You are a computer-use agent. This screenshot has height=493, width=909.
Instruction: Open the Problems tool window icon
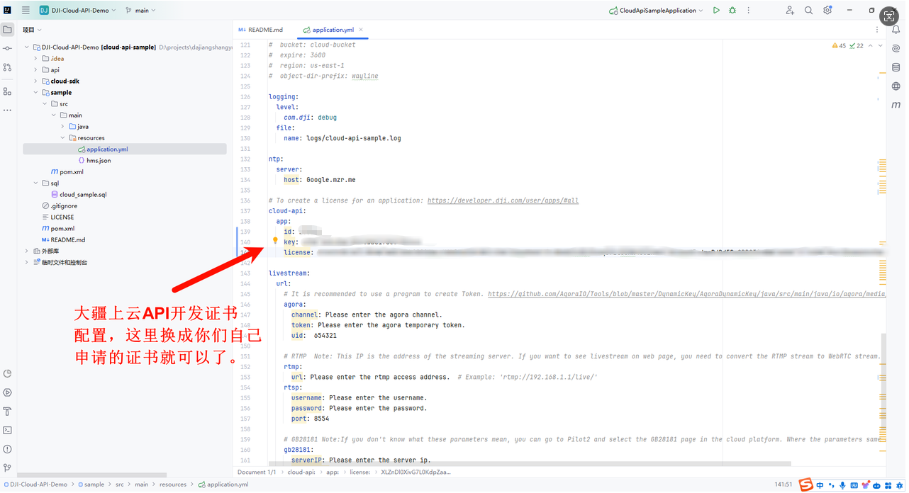(x=8, y=449)
